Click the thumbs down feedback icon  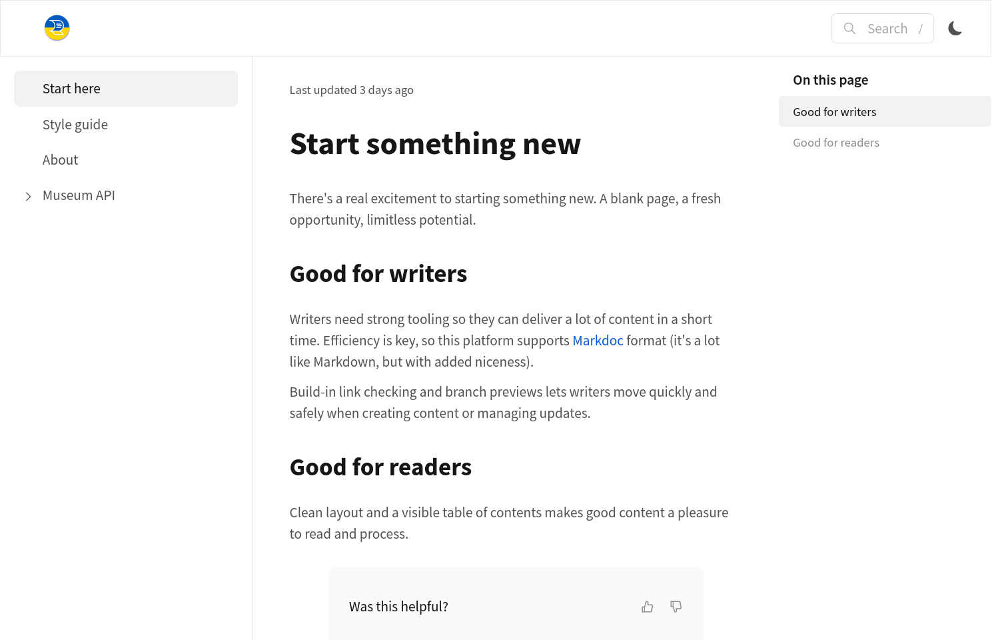[676, 607]
